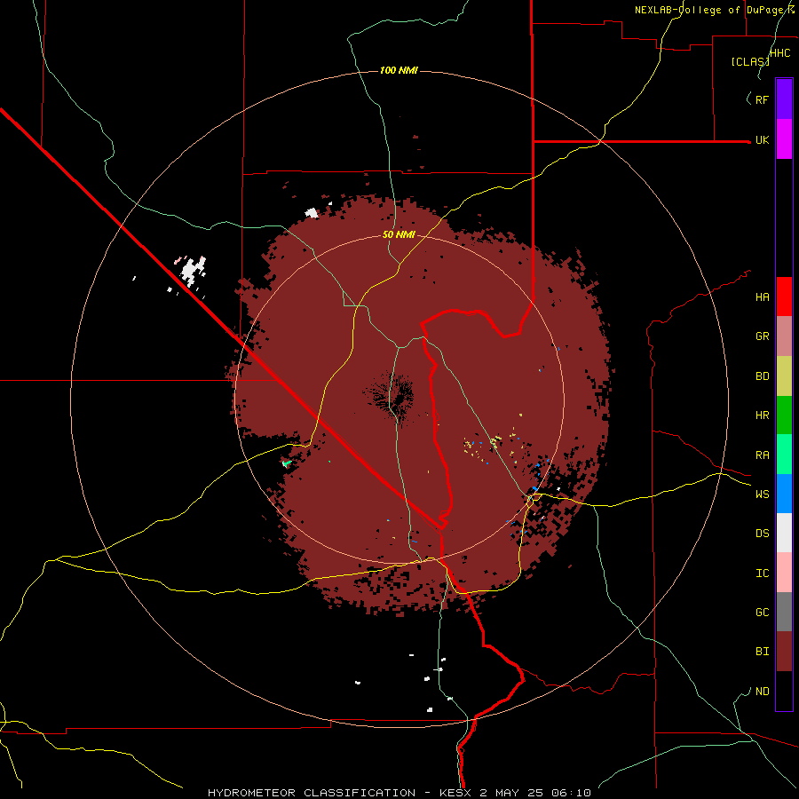Click the small white echo inside north edge
The height and width of the screenshot is (799, 799).
[x=312, y=213]
